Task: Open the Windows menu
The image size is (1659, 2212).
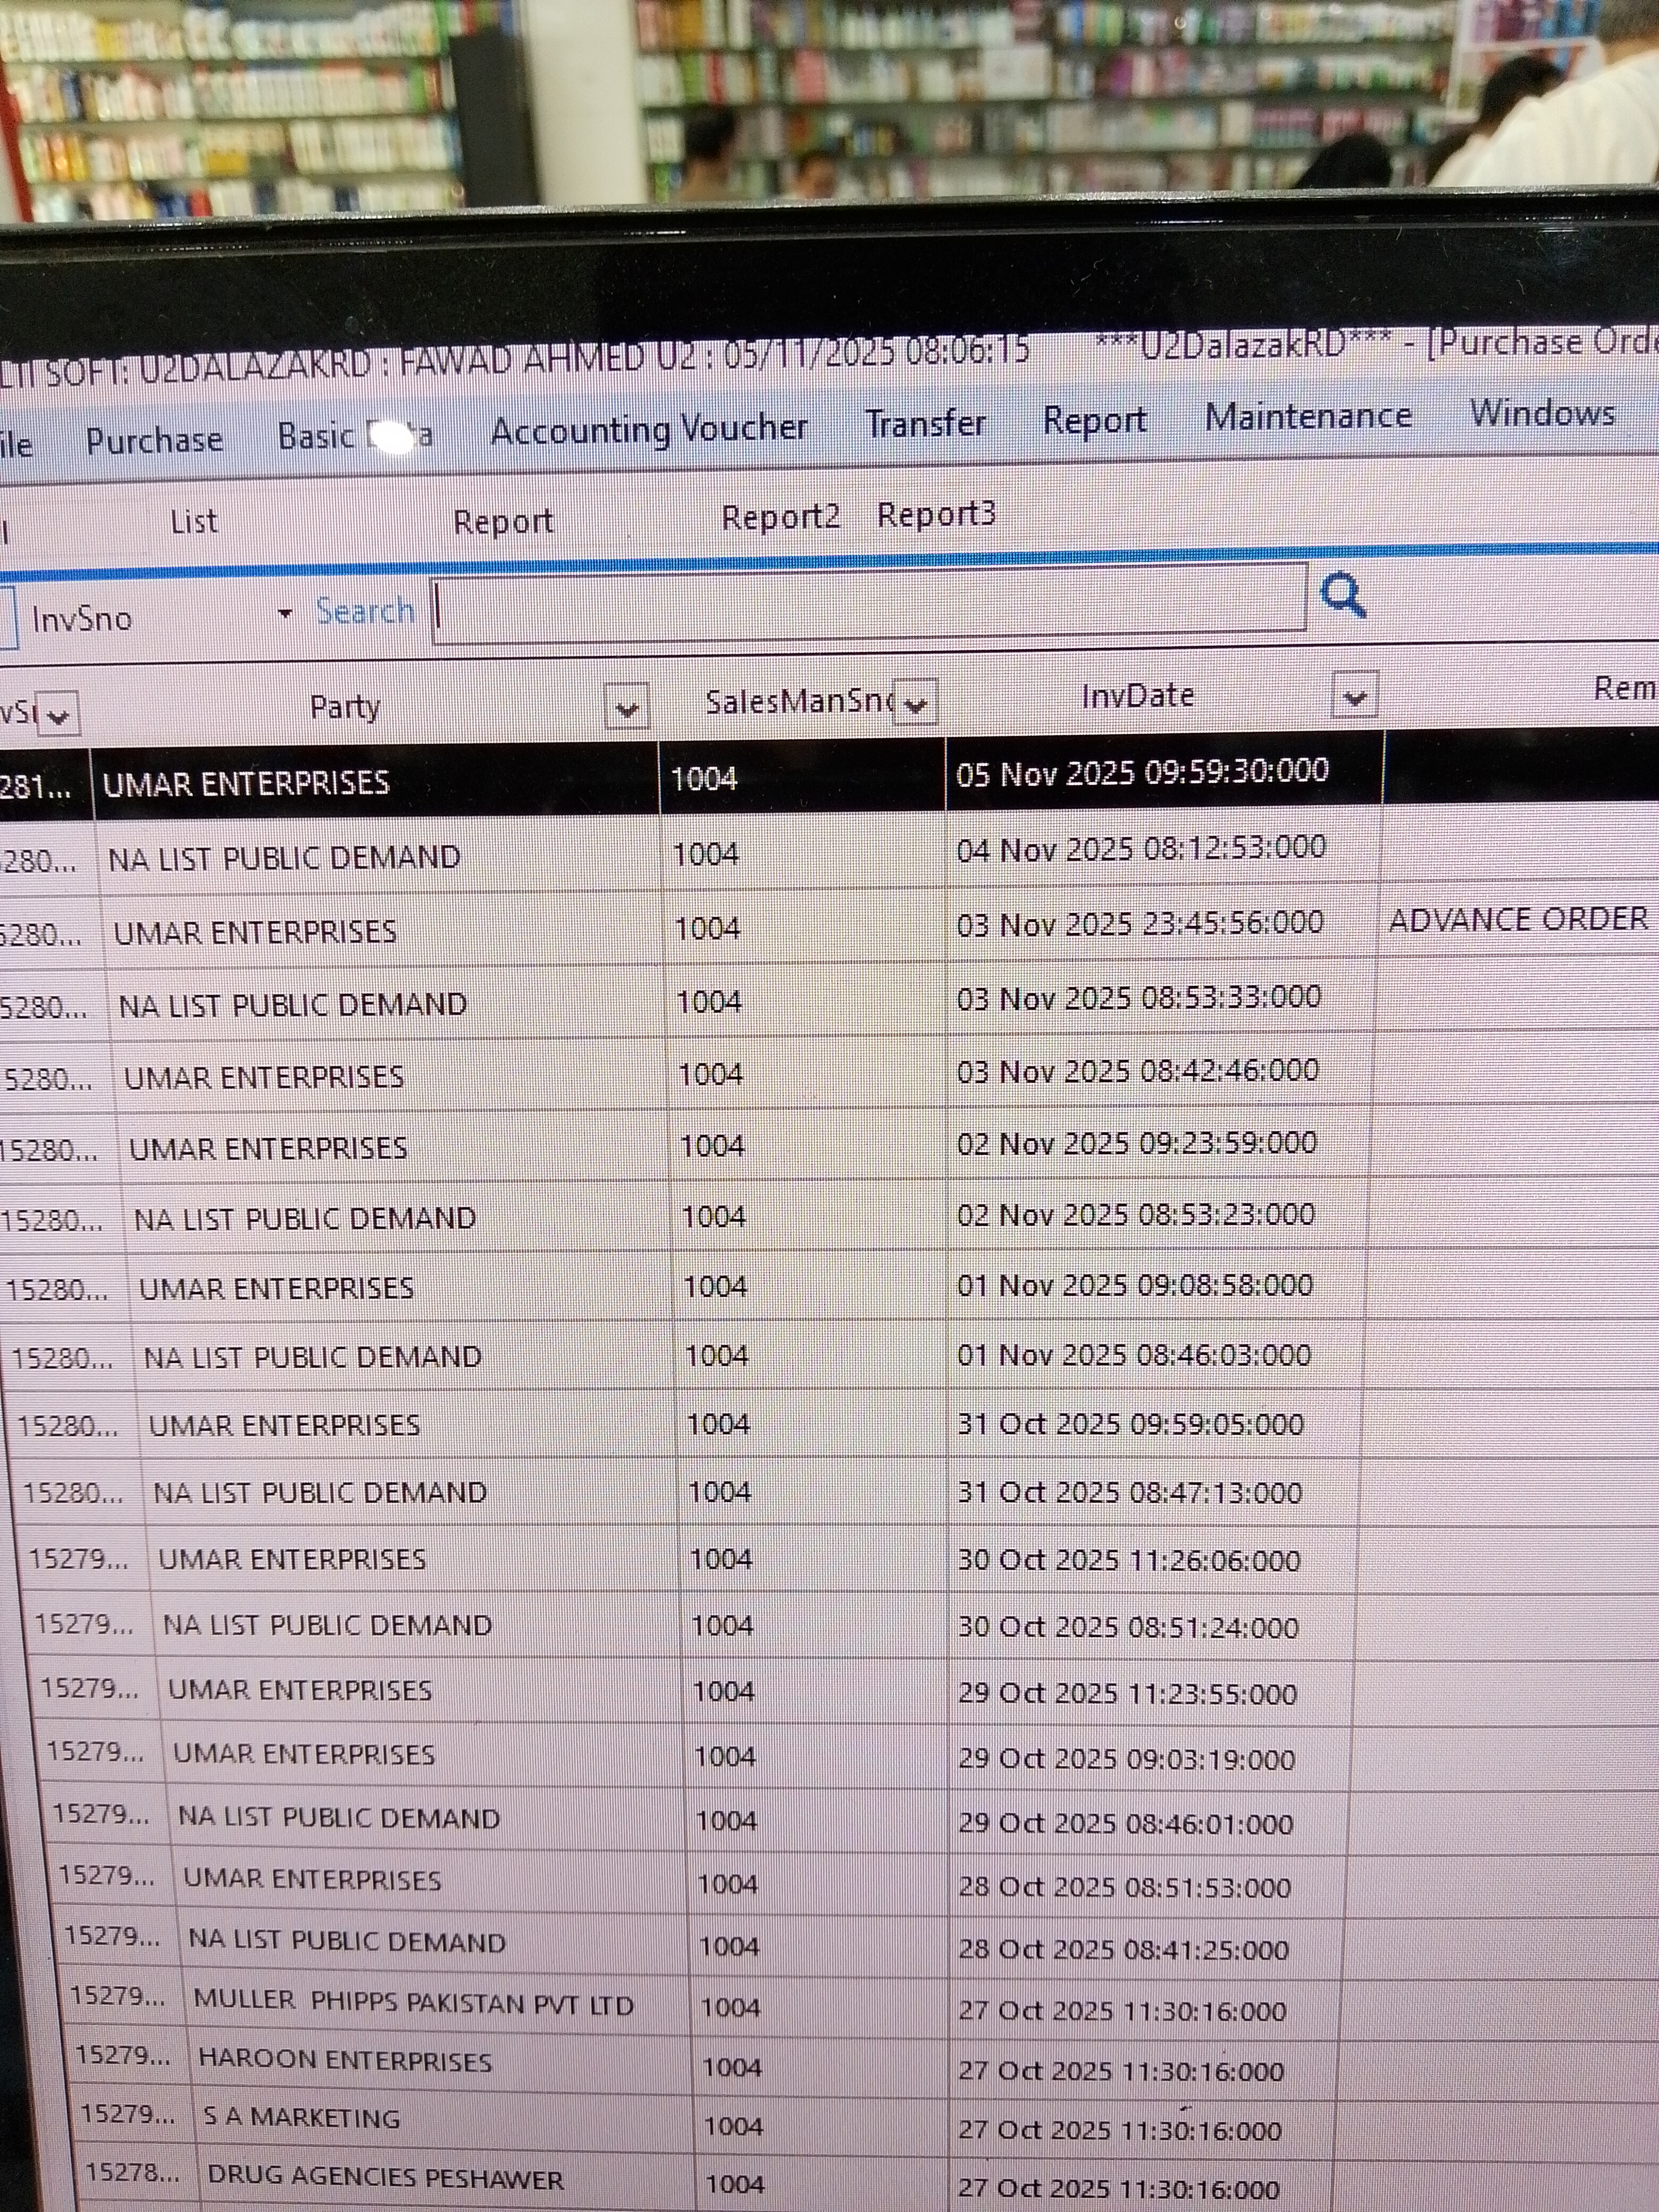Action: coord(1541,412)
